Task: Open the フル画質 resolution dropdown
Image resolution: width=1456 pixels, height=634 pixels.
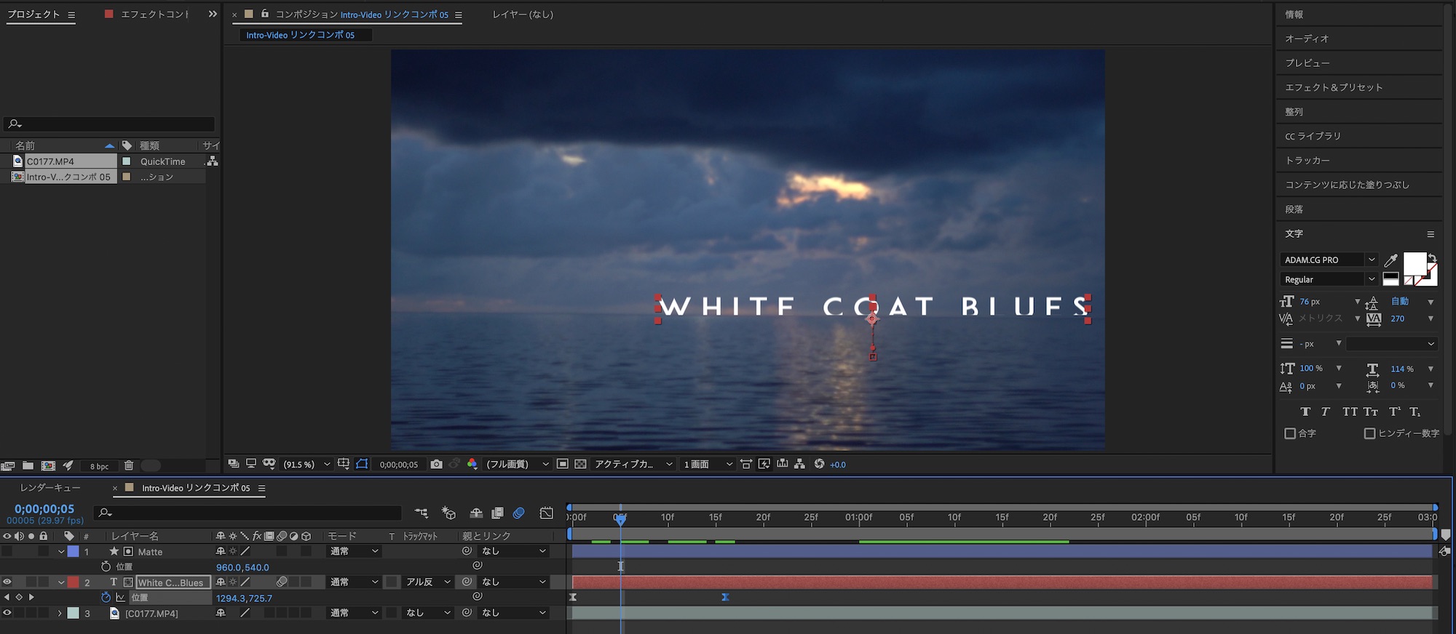Action: click(x=517, y=465)
